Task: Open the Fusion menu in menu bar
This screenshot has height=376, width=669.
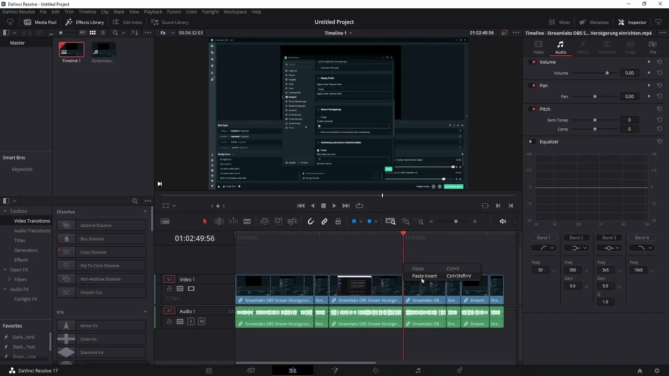Action: [174, 11]
